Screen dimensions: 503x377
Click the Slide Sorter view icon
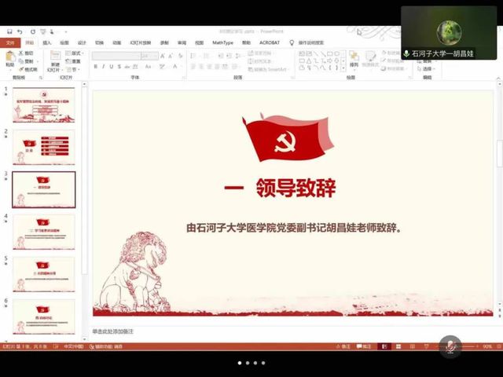click(398, 346)
